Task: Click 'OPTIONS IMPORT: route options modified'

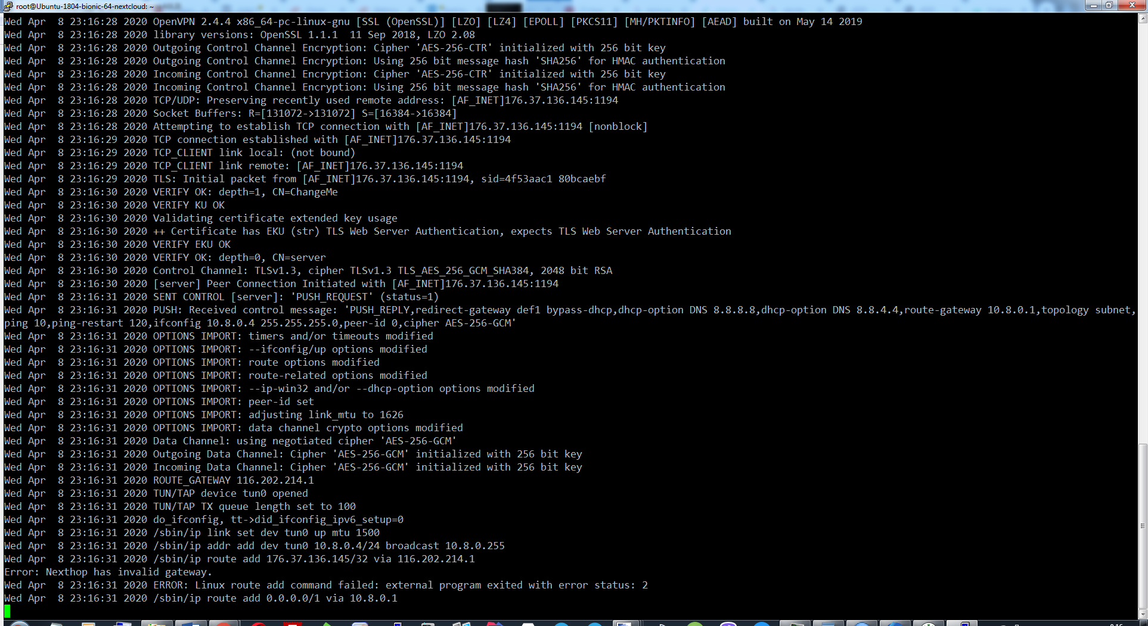Action: [266, 362]
